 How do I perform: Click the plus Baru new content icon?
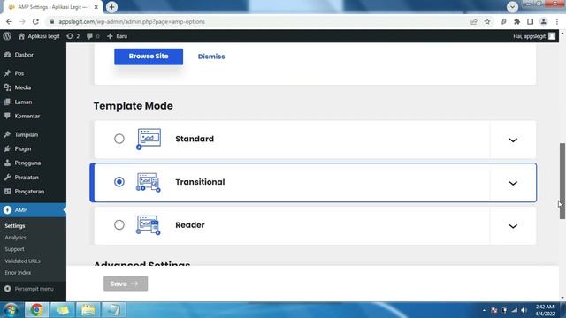(x=110, y=36)
